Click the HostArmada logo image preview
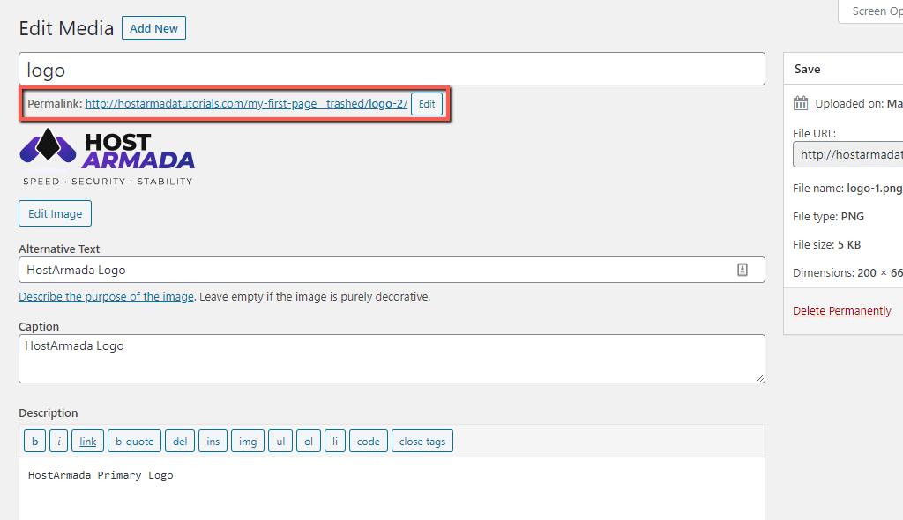 point(107,157)
